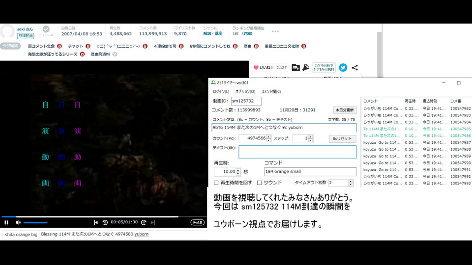Enable the サウンド checkbox
Screen dimensions: 472x265
[259, 183]
